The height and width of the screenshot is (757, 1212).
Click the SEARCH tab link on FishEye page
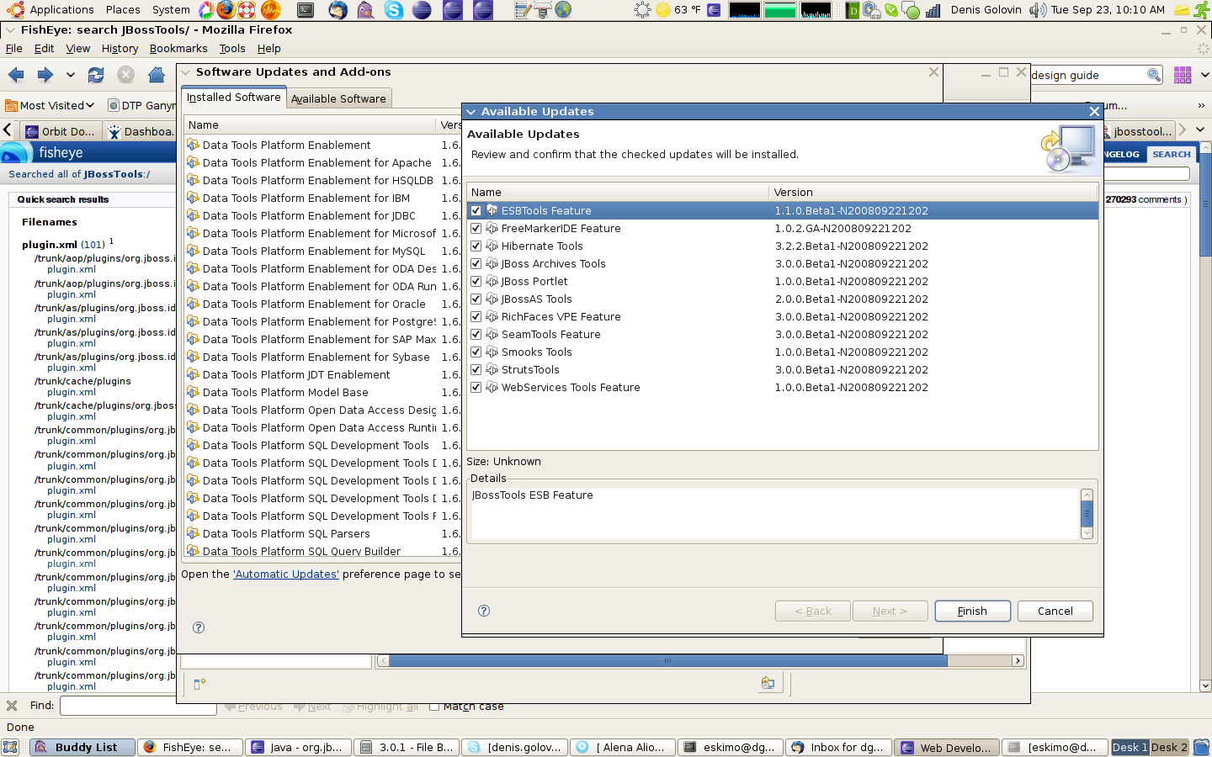click(1172, 155)
